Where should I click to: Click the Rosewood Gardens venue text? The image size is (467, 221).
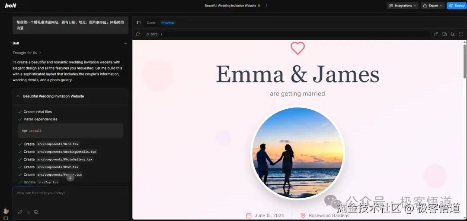329,216
